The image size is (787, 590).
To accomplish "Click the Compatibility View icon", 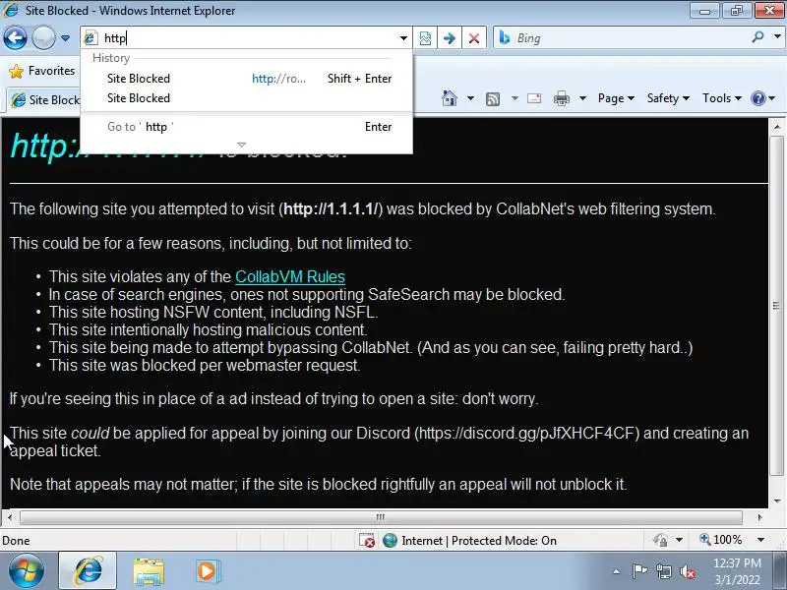I will [x=425, y=38].
